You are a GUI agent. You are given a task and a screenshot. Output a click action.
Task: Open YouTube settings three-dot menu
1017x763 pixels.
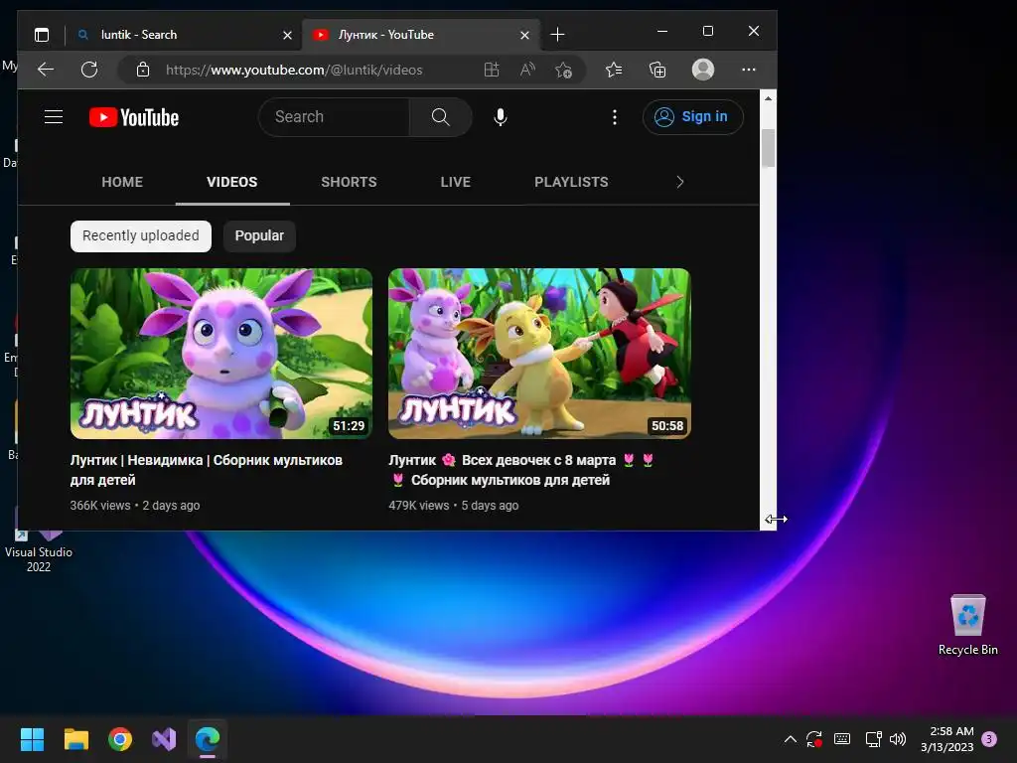[615, 117]
